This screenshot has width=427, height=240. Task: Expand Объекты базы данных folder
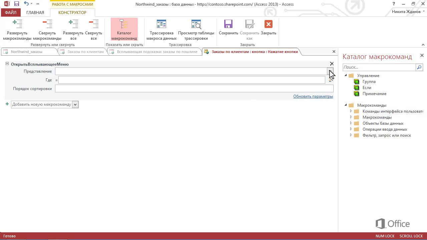point(351,123)
